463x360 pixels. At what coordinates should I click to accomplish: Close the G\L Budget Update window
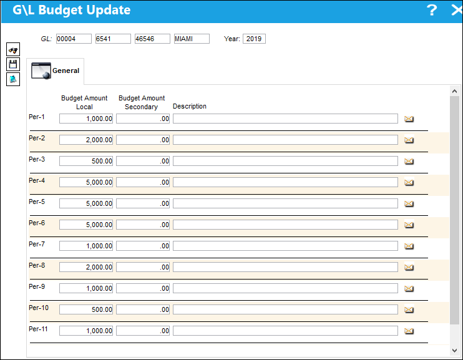457,10
